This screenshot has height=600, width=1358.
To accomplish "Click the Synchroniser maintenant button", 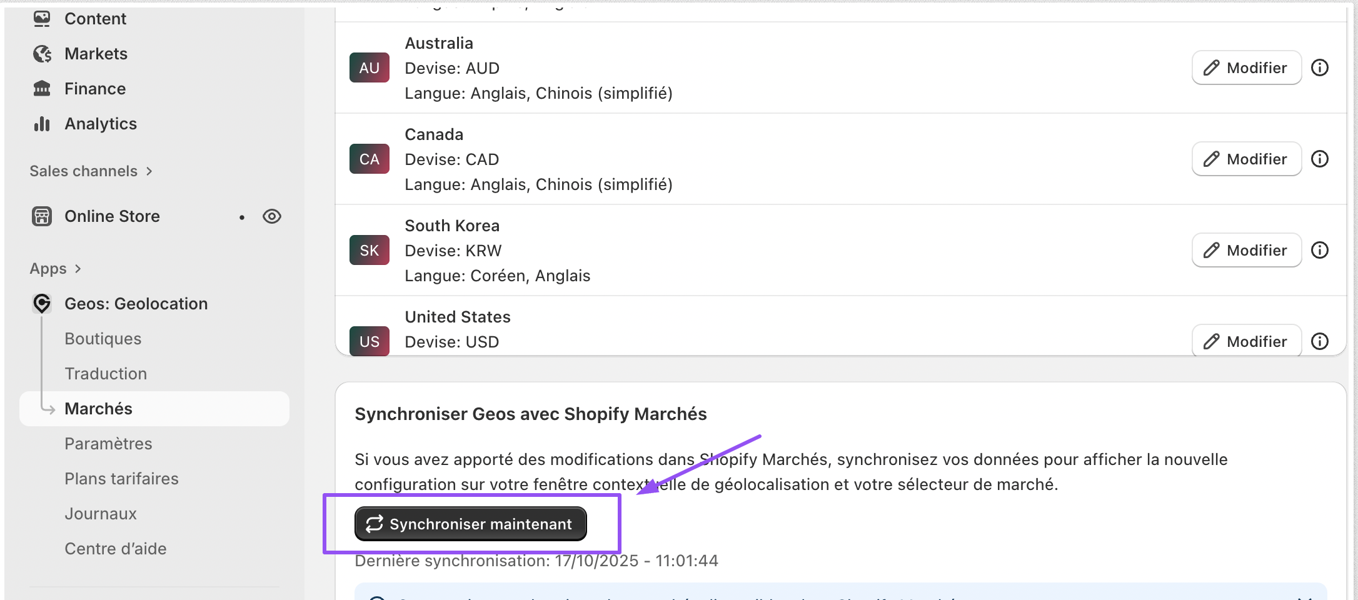I will coord(470,524).
